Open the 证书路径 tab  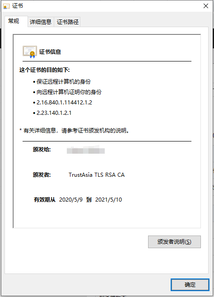(68, 22)
